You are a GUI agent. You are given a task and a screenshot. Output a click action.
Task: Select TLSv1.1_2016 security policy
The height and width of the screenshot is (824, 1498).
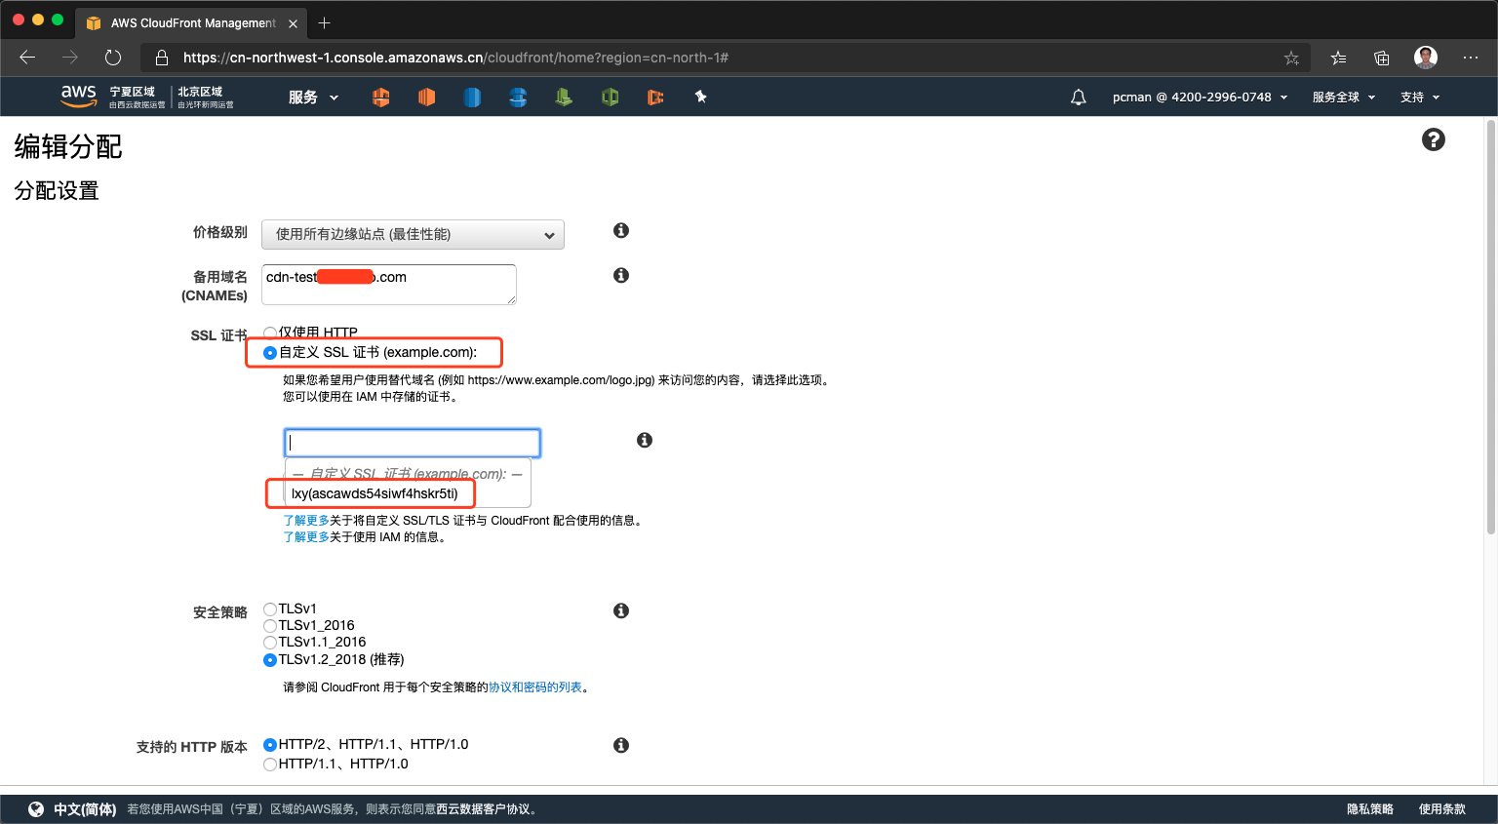(270, 643)
